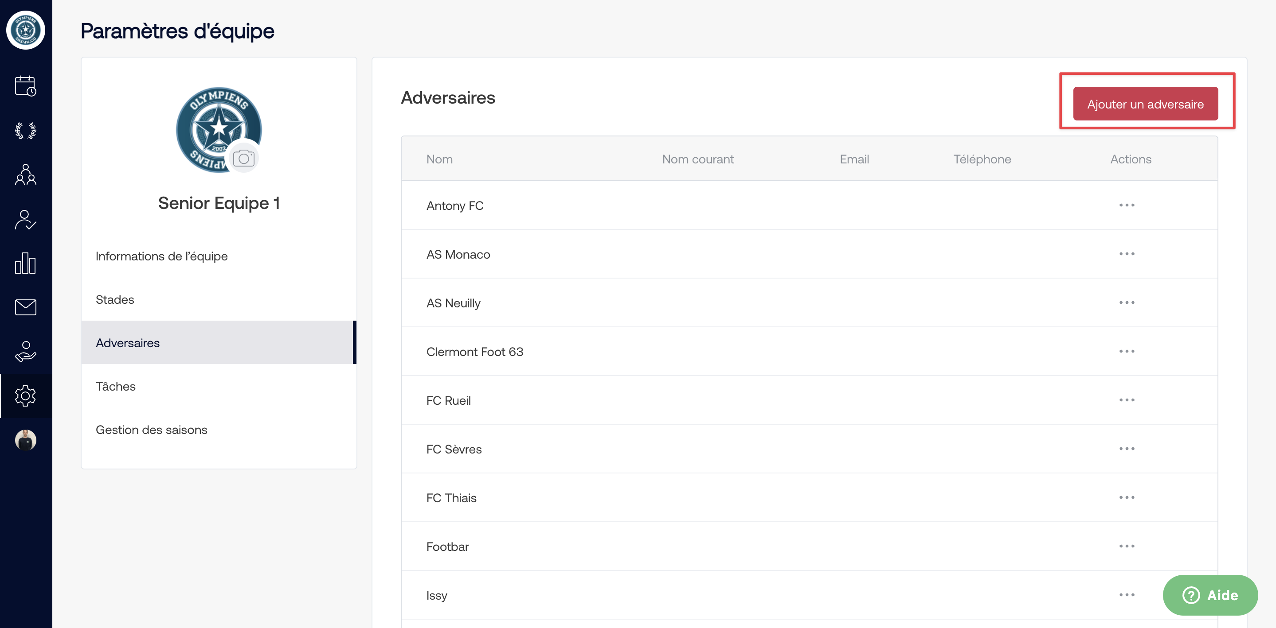The height and width of the screenshot is (628, 1276).
Task: Open actions menu for Antony FC
Action: click(1127, 205)
